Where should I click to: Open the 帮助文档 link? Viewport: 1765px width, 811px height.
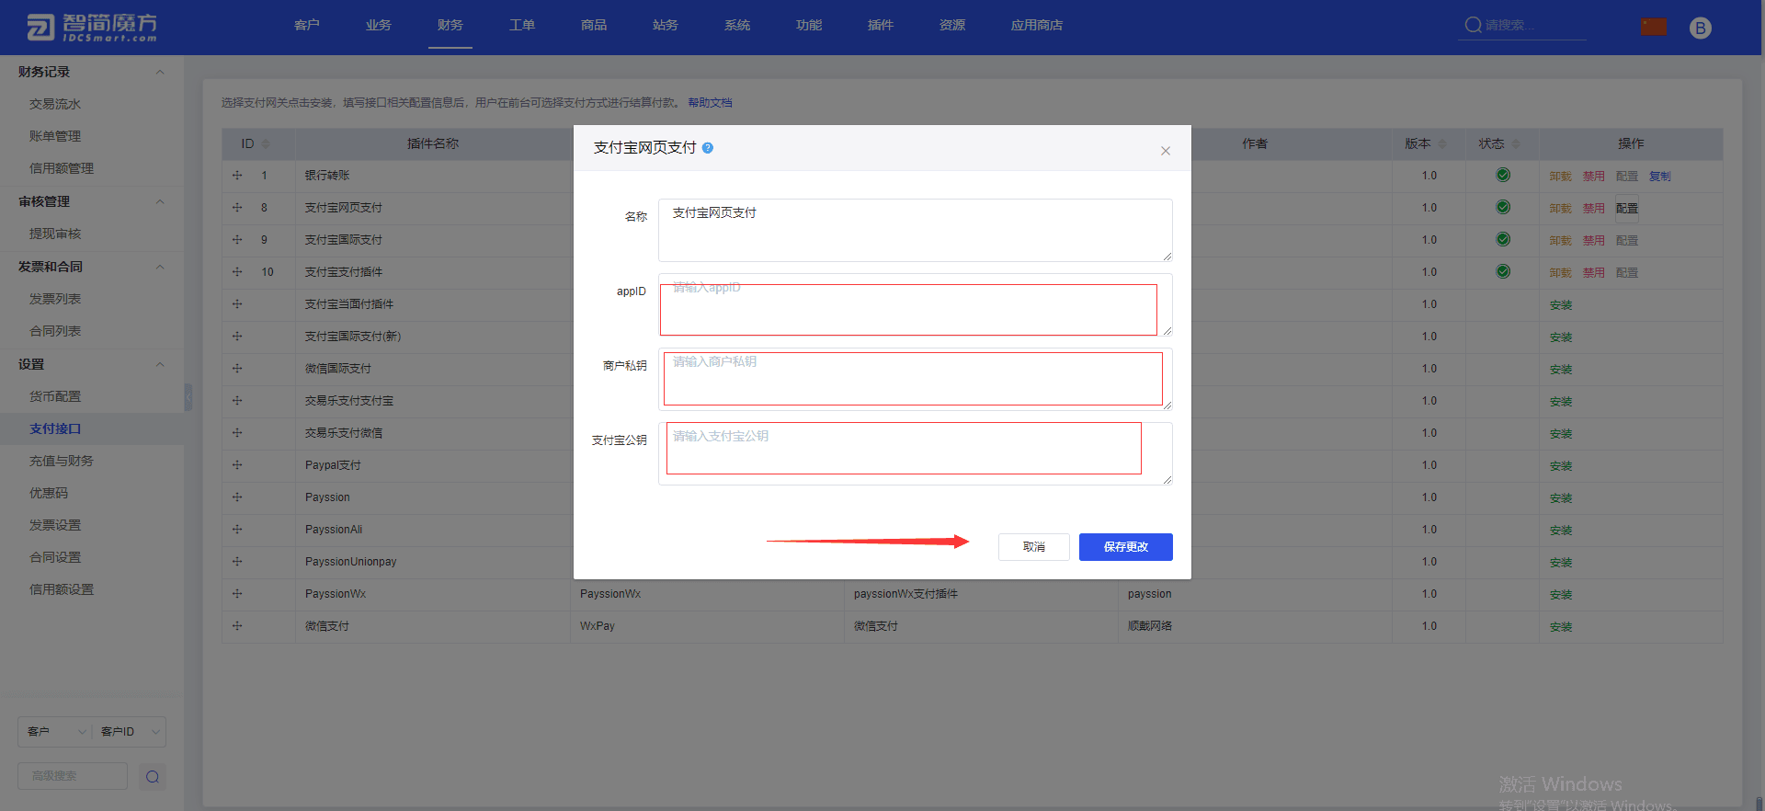(x=710, y=103)
